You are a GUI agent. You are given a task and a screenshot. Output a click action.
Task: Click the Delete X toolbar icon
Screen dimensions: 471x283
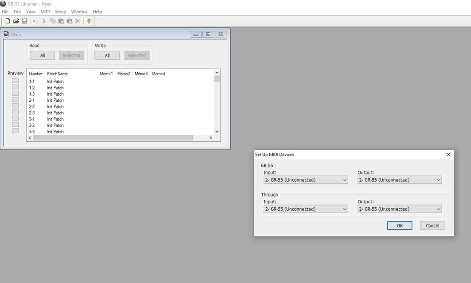(x=78, y=21)
